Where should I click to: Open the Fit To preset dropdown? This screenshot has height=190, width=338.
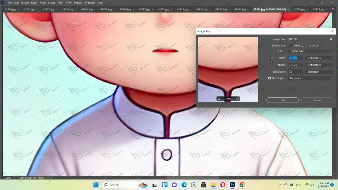(x=311, y=51)
